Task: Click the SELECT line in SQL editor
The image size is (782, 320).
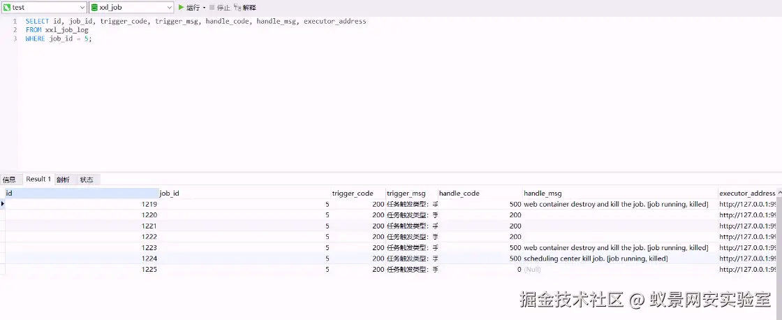Action: click(x=195, y=22)
